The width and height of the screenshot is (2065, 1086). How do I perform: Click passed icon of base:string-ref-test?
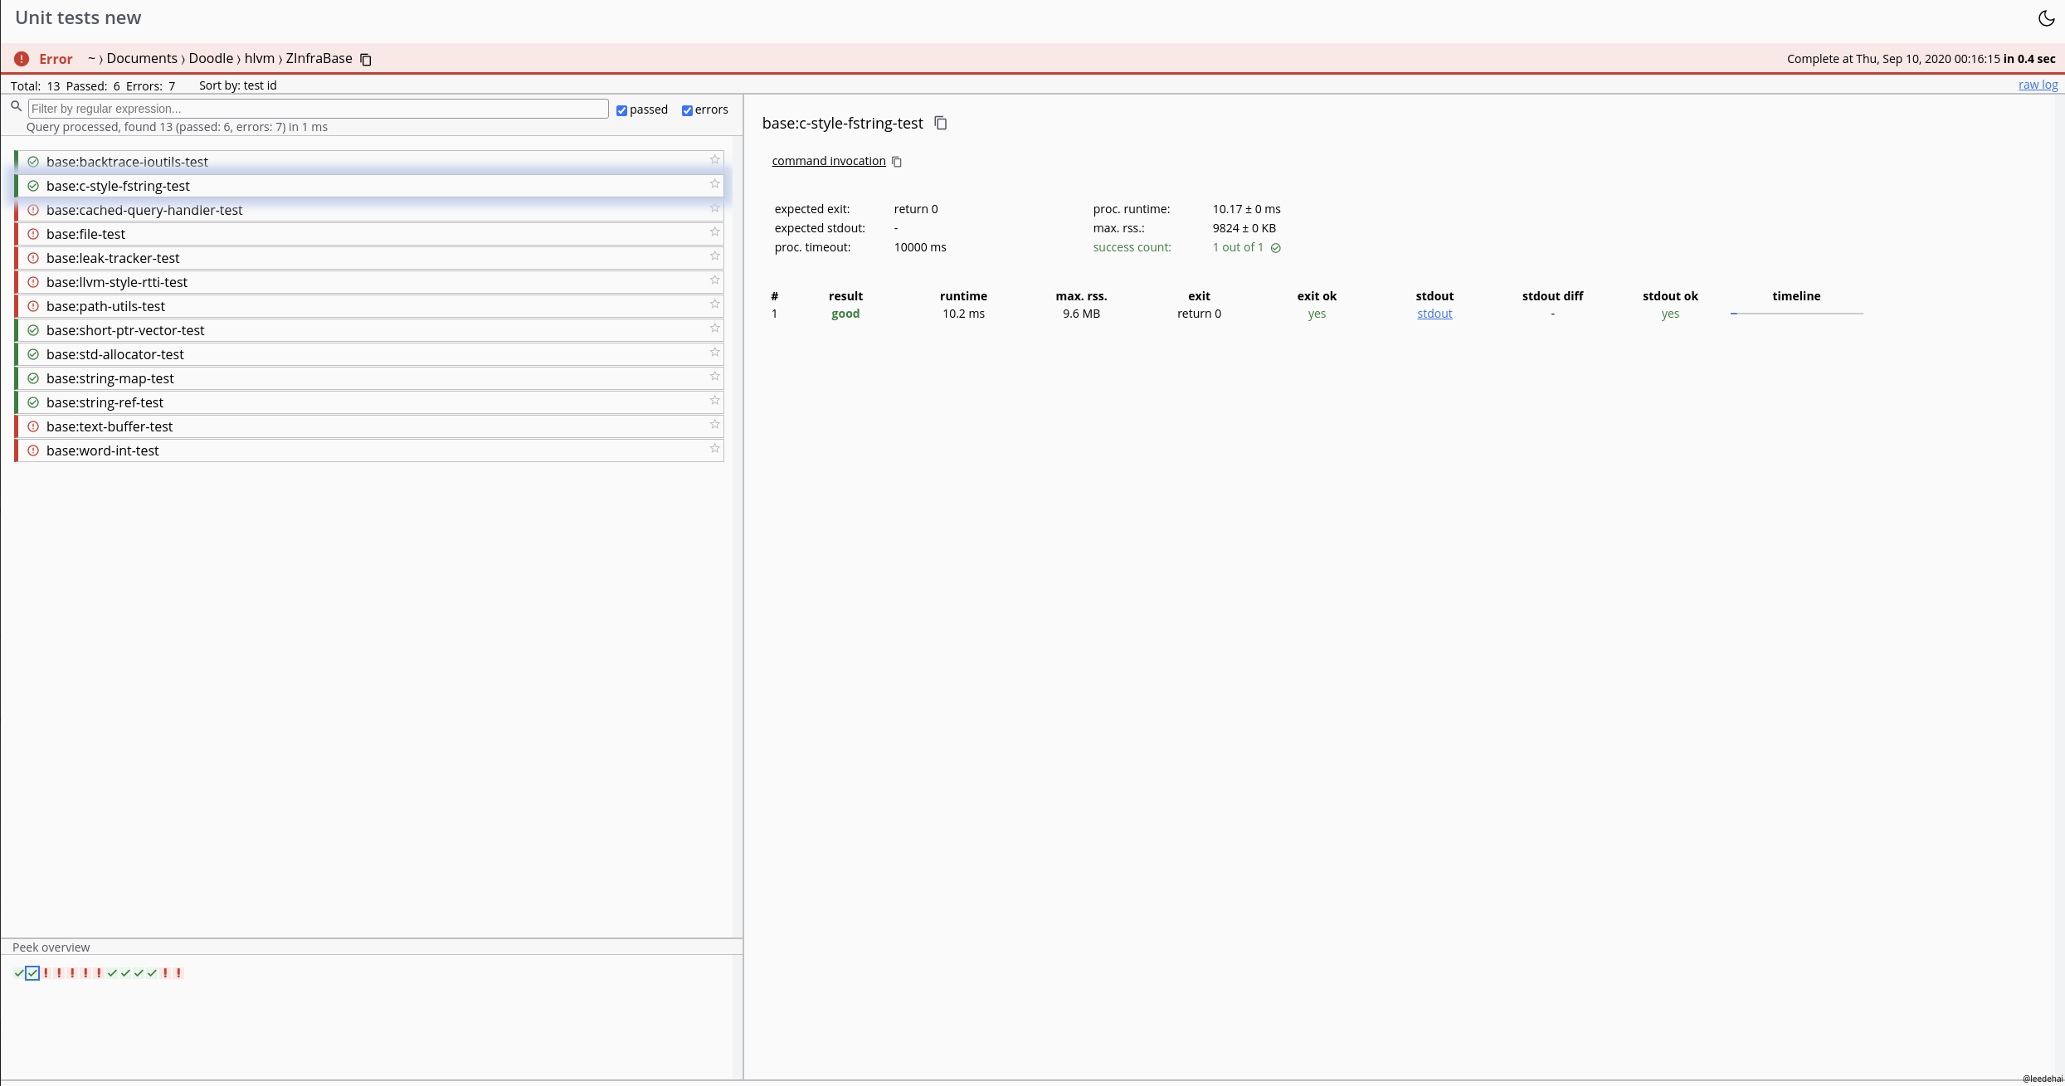33,402
